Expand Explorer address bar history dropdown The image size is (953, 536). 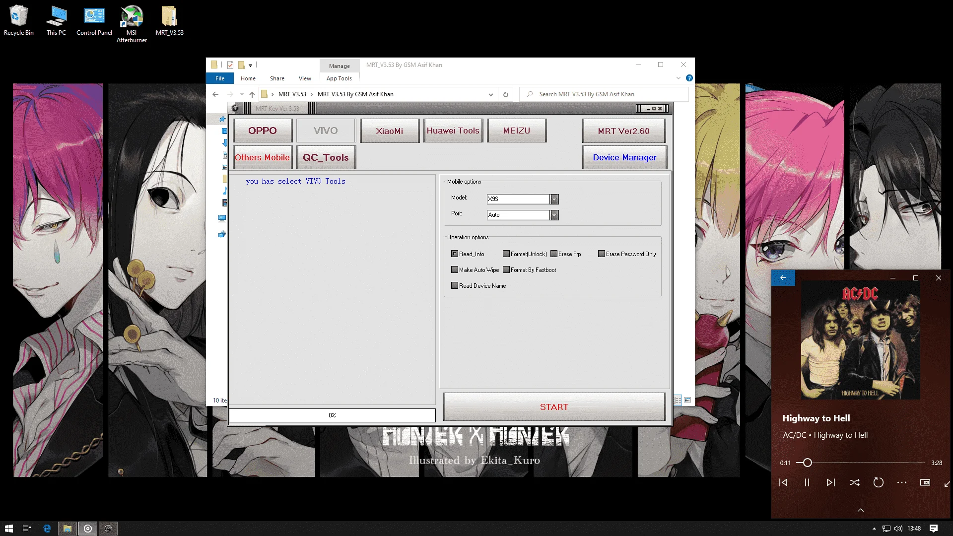click(x=490, y=94)
